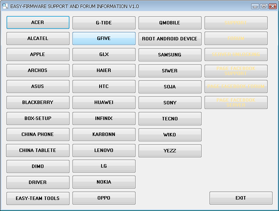
Task: Click the HTC button
Action: pyautogui.click(x=104, y=86)
